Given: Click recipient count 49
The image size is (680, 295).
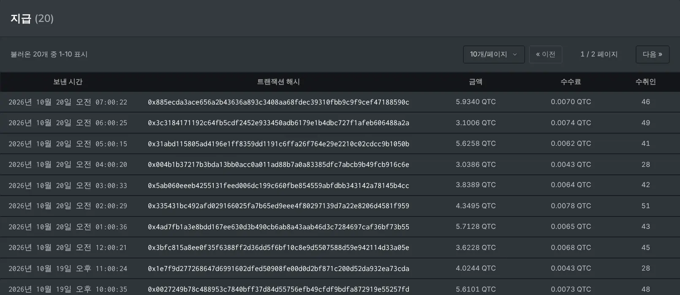Looking at the screenshot, I should (645, 123).
